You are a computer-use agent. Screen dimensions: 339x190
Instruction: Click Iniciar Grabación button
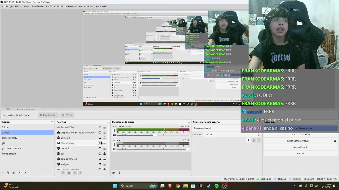[x=301, y=135]
